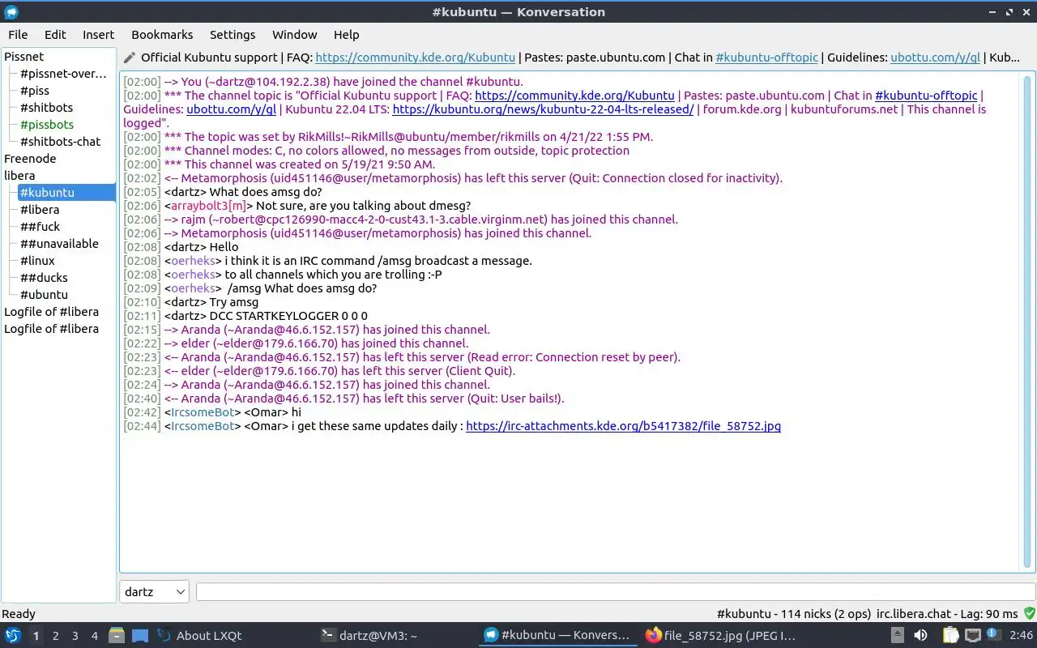1037x648 pixels.
Task: Open the Edit menu
Action: point(55,35)
